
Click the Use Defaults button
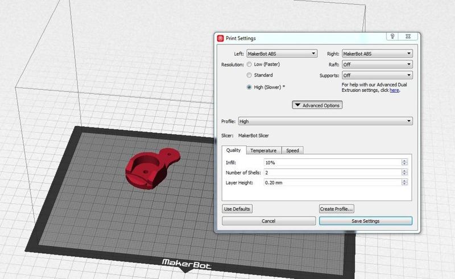(237, 209)
